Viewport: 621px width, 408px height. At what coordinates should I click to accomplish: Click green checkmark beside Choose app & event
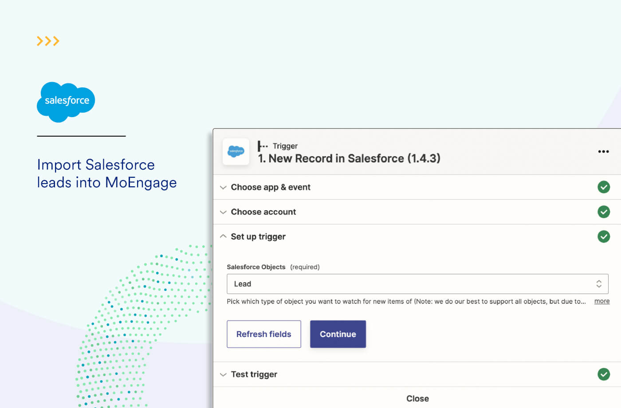(x=603, y=187)
